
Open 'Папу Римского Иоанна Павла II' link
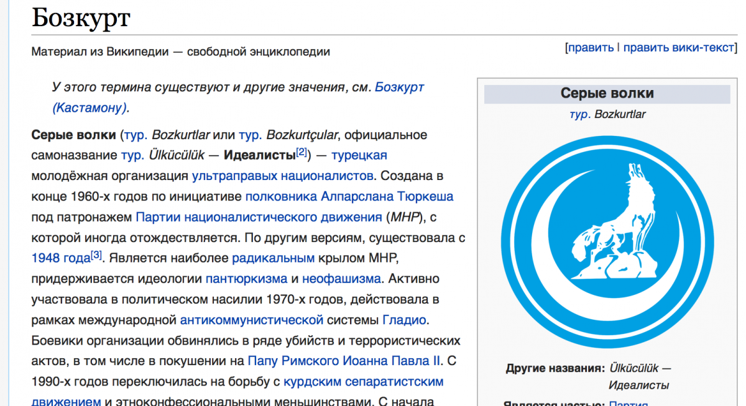coord(344,360)
